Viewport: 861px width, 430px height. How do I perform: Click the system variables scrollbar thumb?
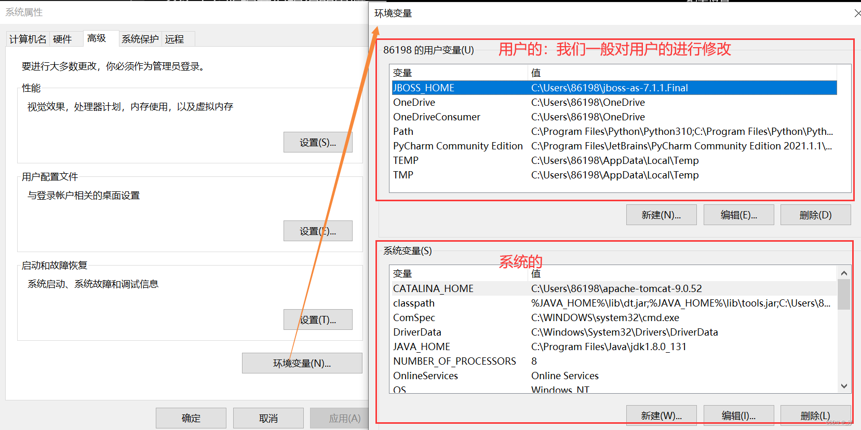click(844, 294)
